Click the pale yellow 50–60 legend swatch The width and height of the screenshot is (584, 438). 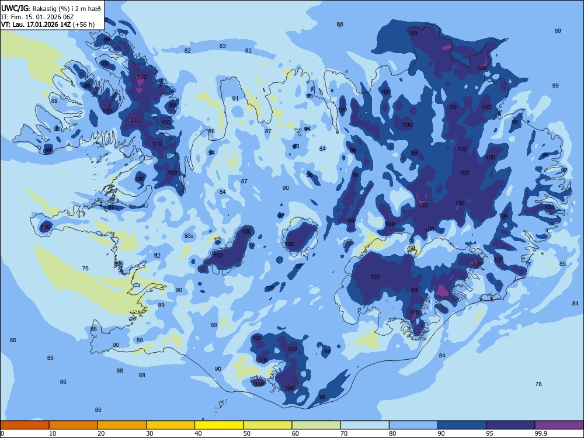click(x=267, y=425)
